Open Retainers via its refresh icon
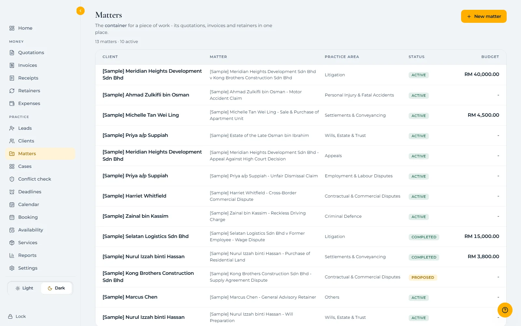 pos(12,91)
